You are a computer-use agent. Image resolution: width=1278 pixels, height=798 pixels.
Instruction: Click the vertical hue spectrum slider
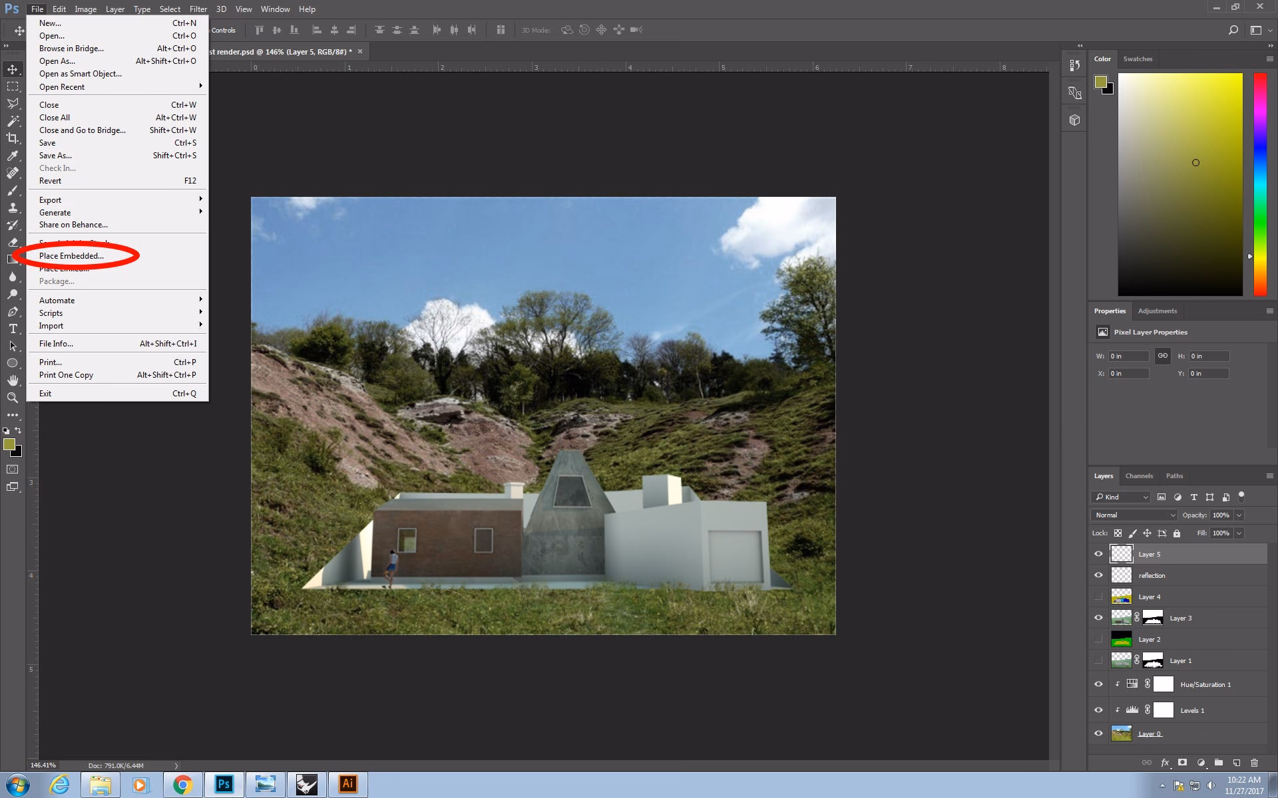point(1259,184)
